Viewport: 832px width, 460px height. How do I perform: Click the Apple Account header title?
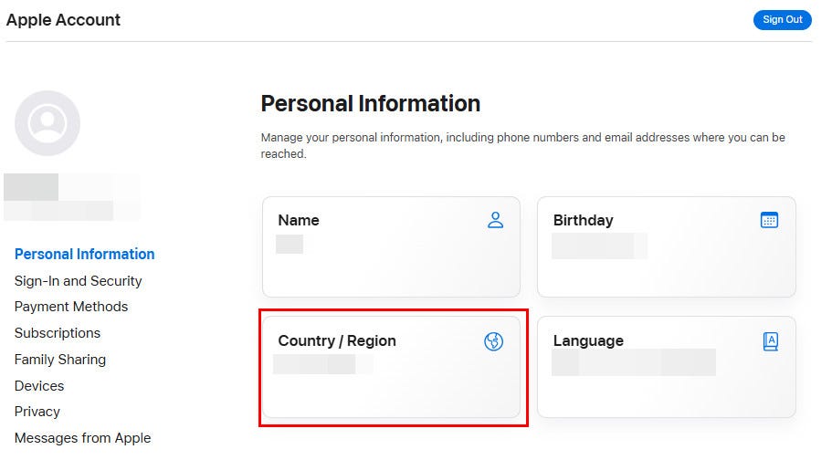coord(63,20)
